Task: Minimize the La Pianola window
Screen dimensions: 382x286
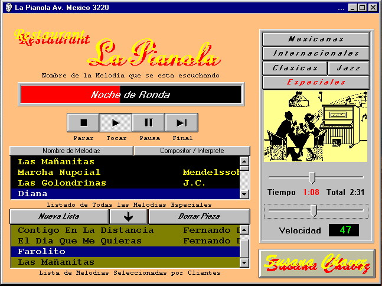Action: coord(352,8)
